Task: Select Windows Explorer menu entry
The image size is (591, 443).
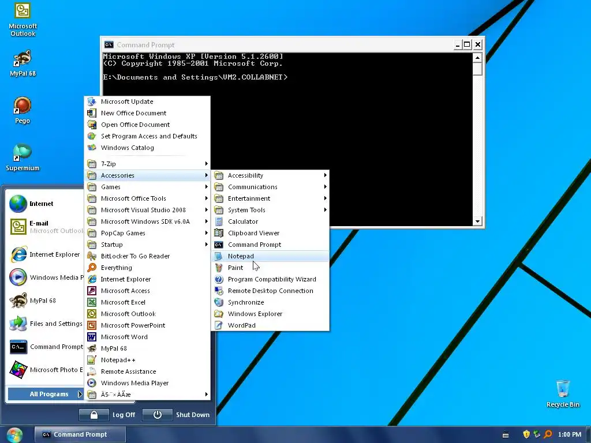Action: (x=270, y=314)
